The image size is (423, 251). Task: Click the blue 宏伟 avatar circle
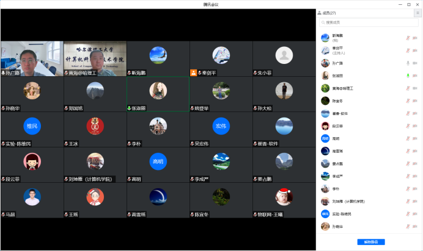220,126
